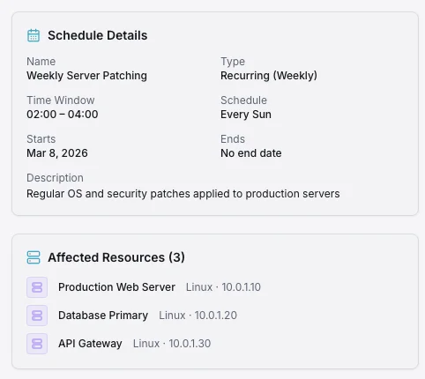Image resolution: width=425 pixels, height=379 pixels.
Task: Select the Production Web Server resource name
Action: [116, 287]
